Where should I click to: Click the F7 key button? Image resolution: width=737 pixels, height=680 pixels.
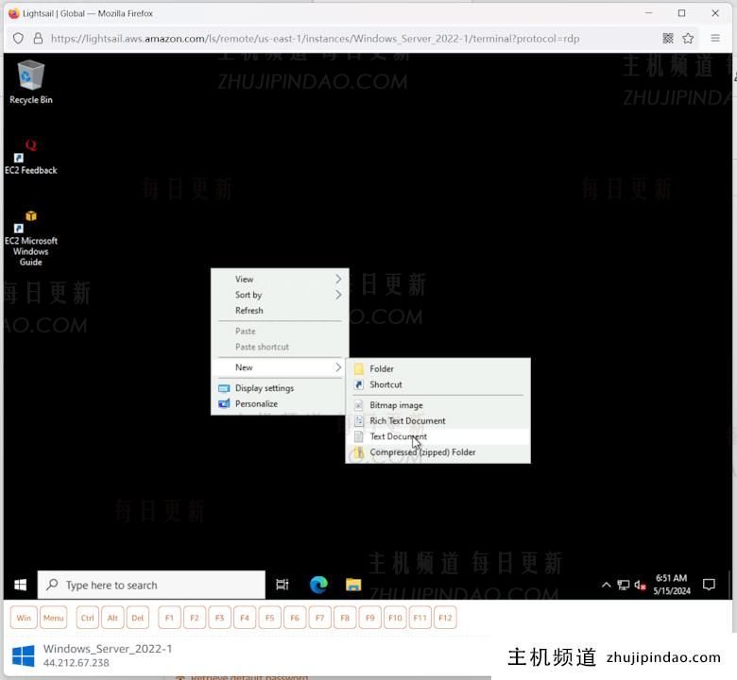point(320,618)
